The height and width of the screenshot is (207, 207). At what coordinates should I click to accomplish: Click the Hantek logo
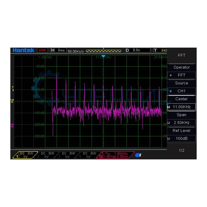(x=24, y=50)
